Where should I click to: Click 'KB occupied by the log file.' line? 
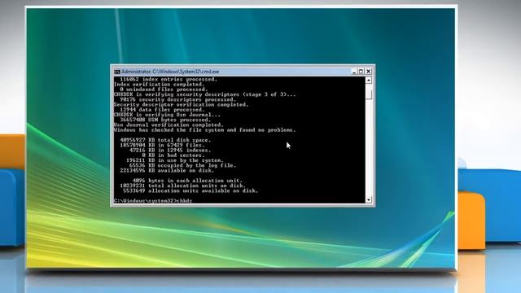(182, 165)
